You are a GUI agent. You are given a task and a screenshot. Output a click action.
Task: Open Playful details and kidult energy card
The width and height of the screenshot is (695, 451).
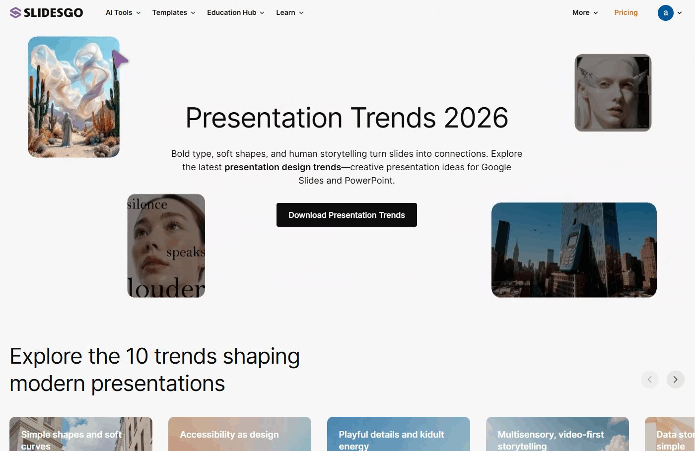click(x=399, y=434)
